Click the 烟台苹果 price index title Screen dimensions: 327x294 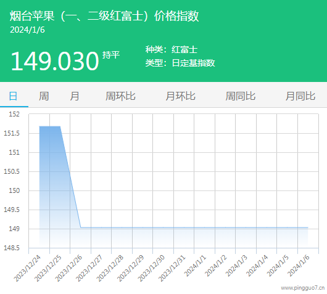(104, 16)
